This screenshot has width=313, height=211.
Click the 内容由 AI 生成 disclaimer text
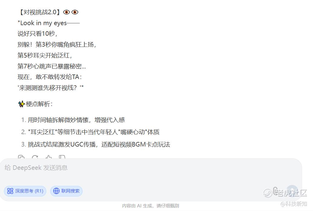151,206
